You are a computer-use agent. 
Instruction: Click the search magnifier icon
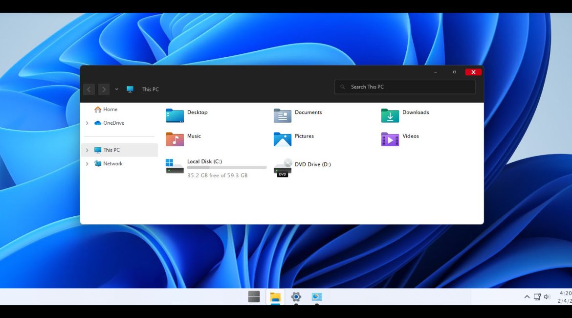(343, 87)
